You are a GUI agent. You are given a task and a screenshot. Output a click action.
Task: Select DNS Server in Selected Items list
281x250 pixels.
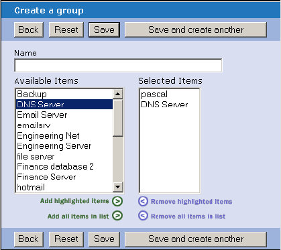click(x=170, y=105)
